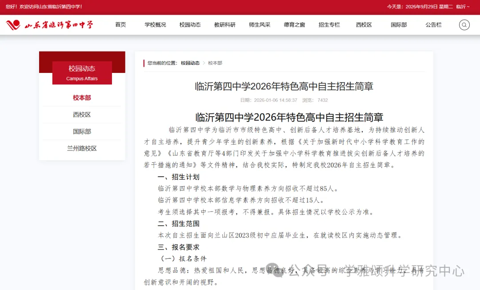This screenshot has width=480, height=290.
Task: Open the 首页 menu item
Action: [x=120, y=25]
